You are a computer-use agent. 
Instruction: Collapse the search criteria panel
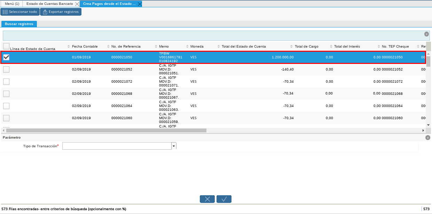[426, 34]
